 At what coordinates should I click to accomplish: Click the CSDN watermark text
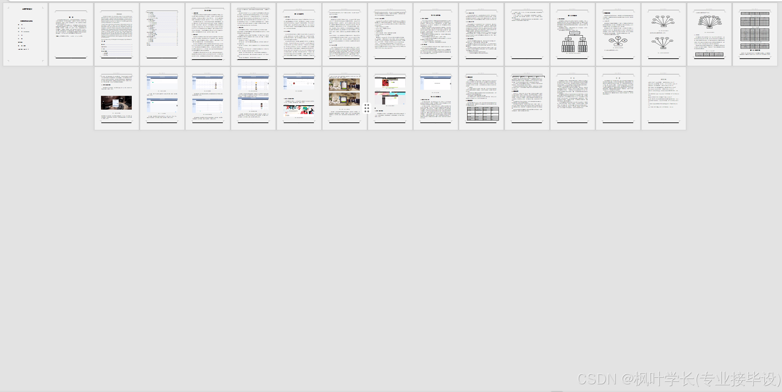click(679, 379)
